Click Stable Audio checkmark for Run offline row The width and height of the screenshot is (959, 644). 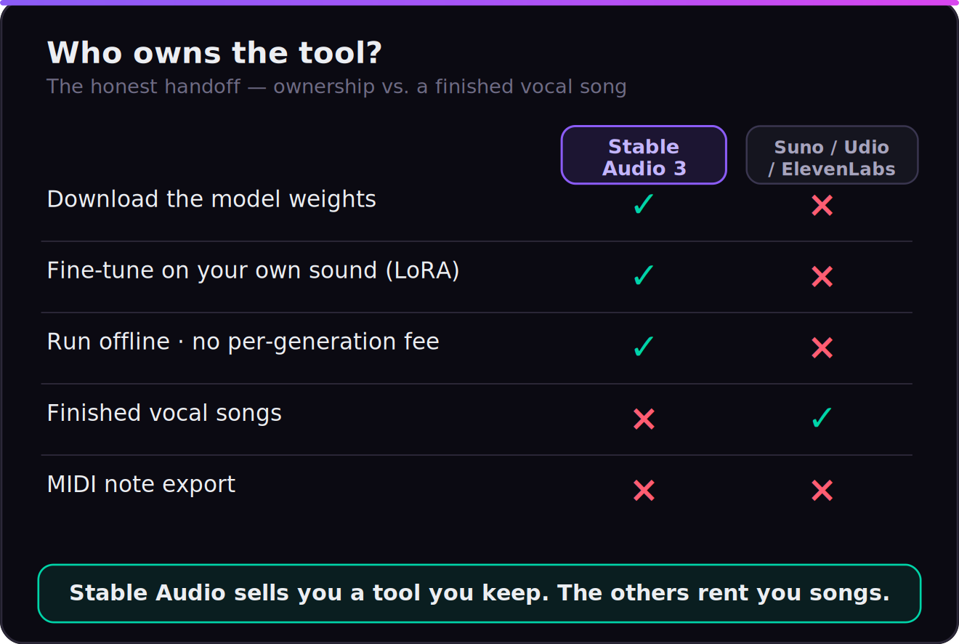point(644,348)
